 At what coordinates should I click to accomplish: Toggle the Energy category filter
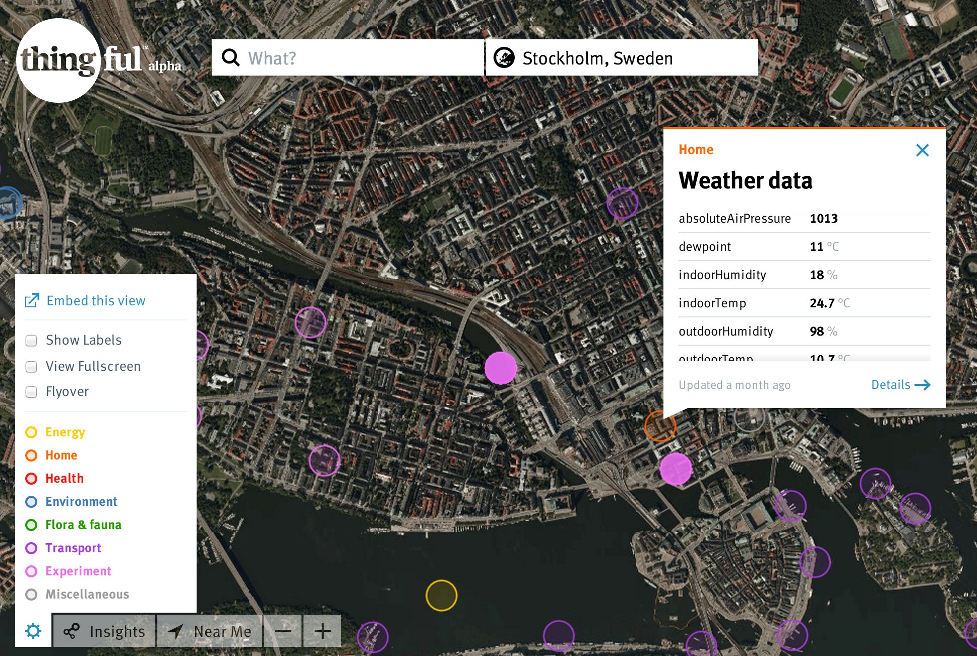(55, 432)
